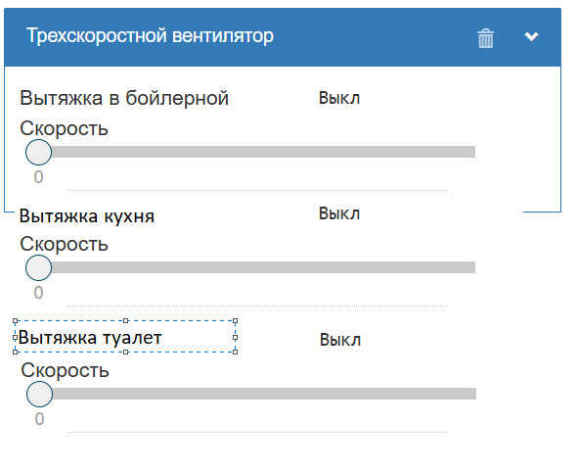Collapse the Трехскоростной вентилятор panel chevron

[531, 36]
